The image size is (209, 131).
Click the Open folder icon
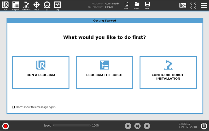(137, 5)
